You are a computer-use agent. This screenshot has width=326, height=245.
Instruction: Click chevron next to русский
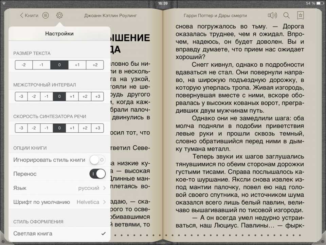(104, 188)
